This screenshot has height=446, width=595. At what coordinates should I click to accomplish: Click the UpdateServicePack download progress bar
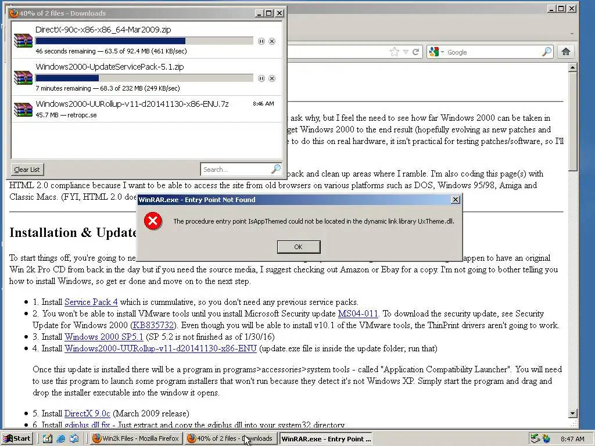click(144, 78)
